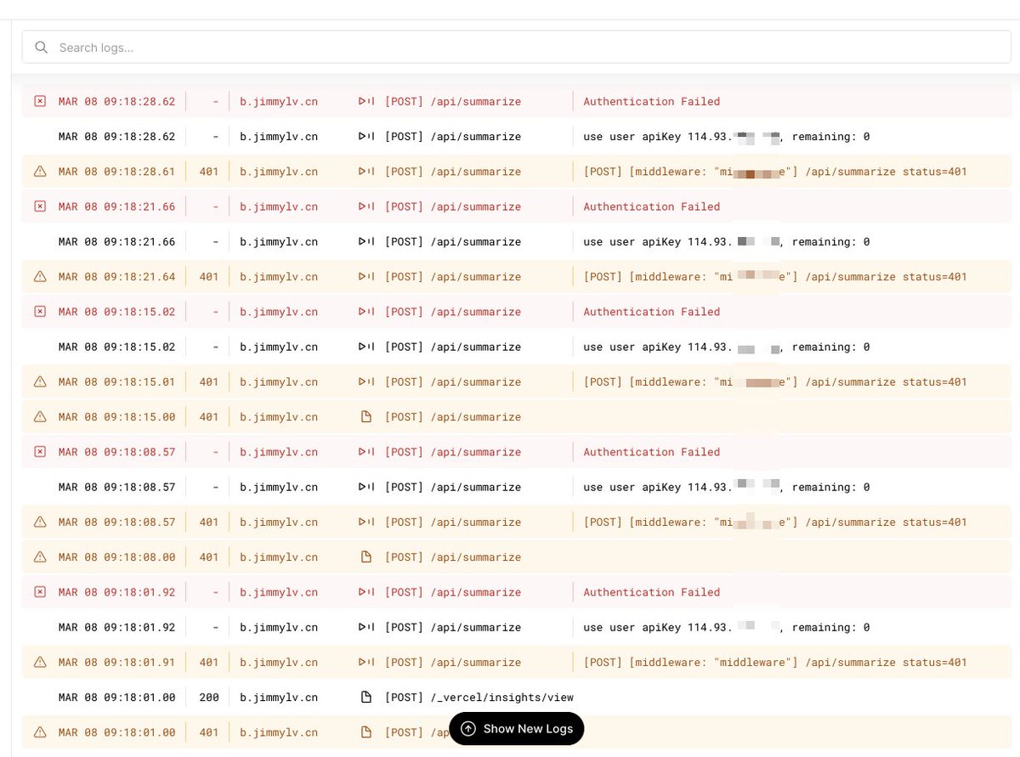Click the error icon on the 09:18:21.66 row
This screenshot has height=757, width=1020.
click(40, 206)
